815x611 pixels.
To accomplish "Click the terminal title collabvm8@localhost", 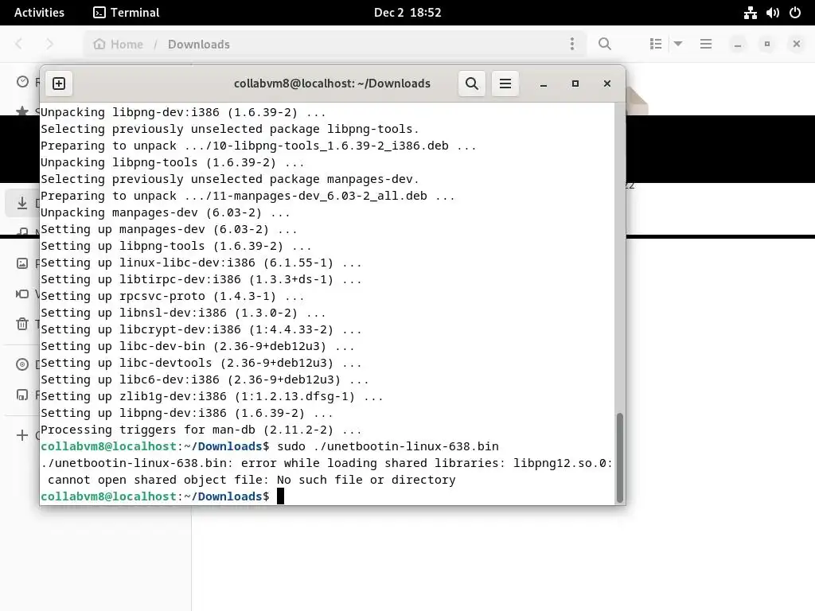I will click(332, 84).
